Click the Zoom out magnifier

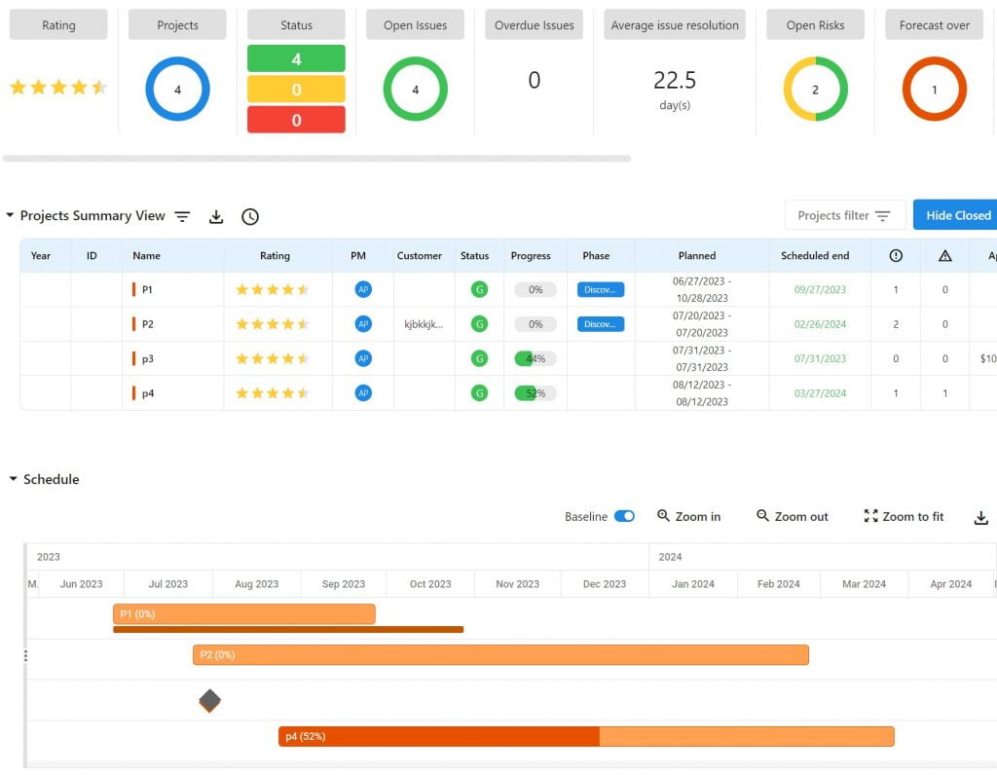(762, 516)
